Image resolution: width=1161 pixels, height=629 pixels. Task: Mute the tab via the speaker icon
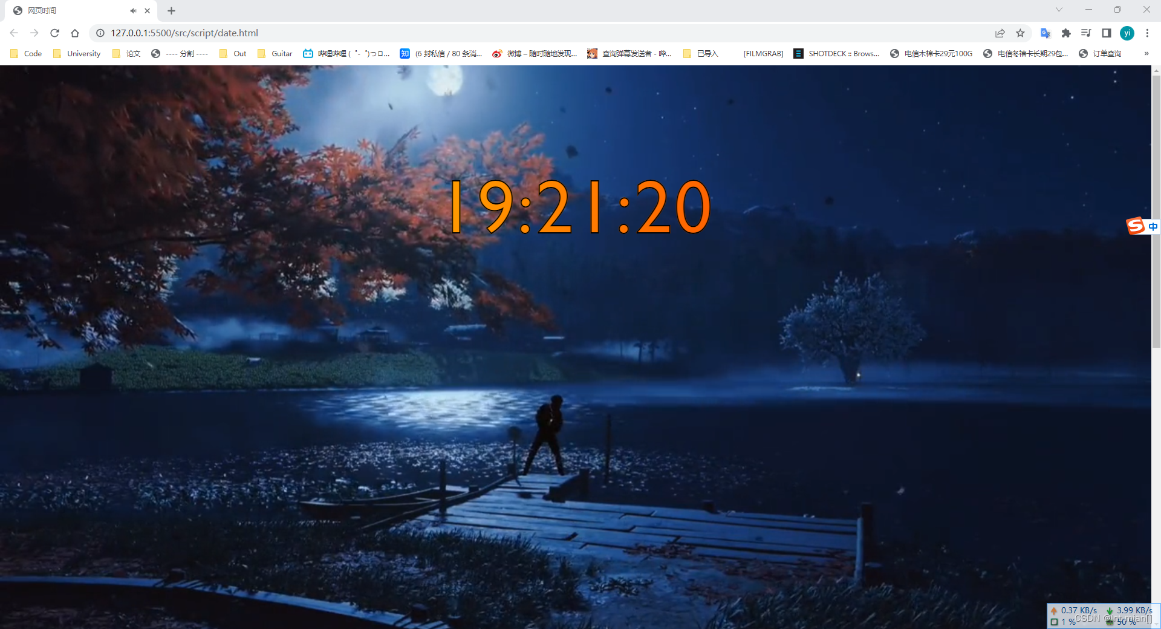pos(133,11)
